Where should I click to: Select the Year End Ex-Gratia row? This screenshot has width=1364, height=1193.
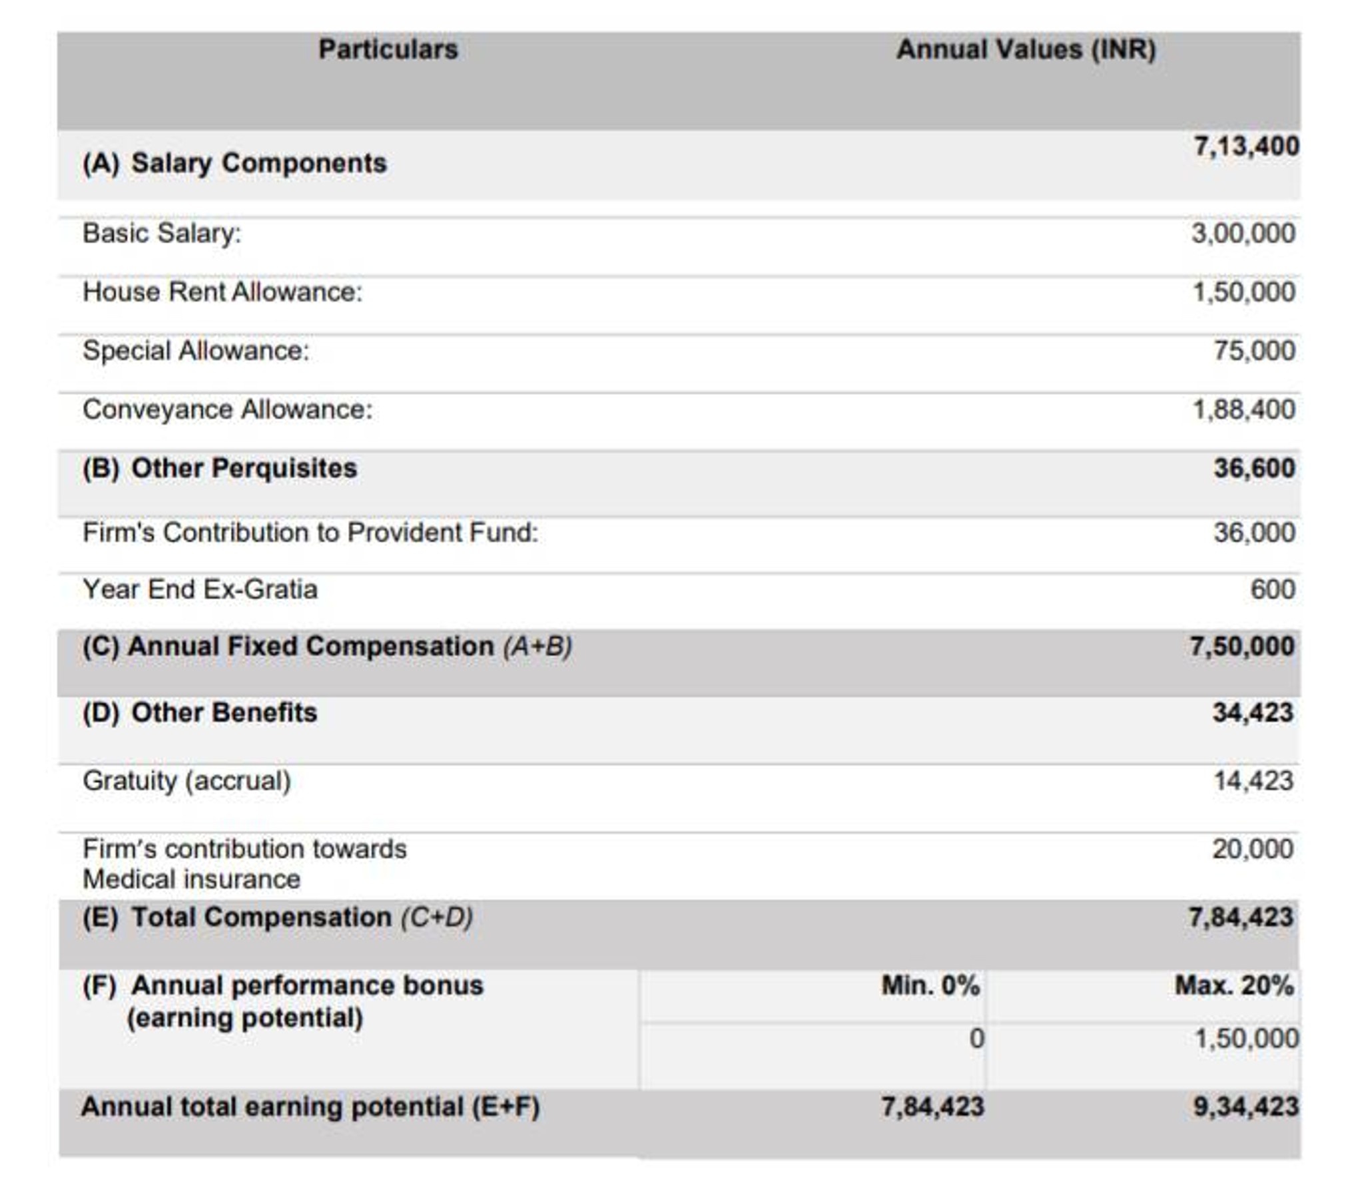(679, 590)
